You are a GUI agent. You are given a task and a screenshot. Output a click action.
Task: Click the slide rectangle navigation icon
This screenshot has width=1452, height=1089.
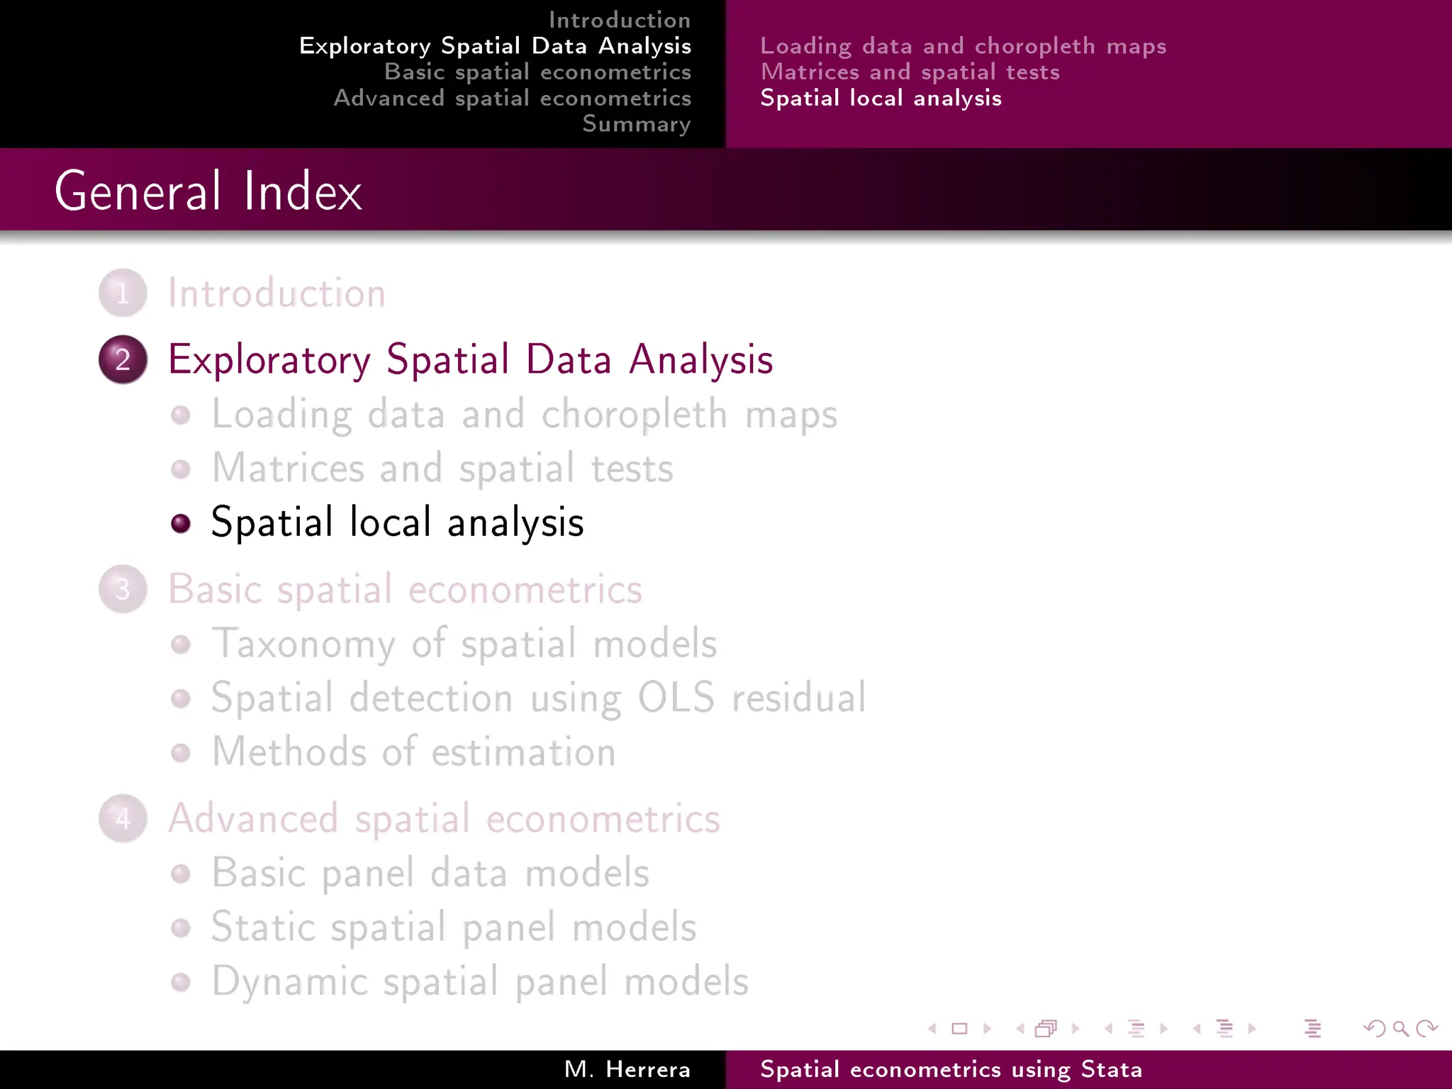tap(959, 1029)
